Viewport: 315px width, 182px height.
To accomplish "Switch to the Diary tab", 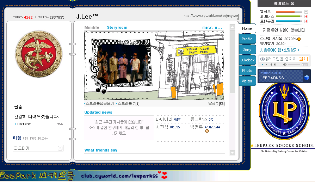I will (x=247, y=49).
